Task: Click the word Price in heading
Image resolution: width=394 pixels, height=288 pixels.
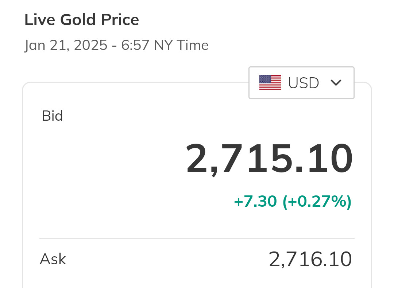Action: pos(121,20)
